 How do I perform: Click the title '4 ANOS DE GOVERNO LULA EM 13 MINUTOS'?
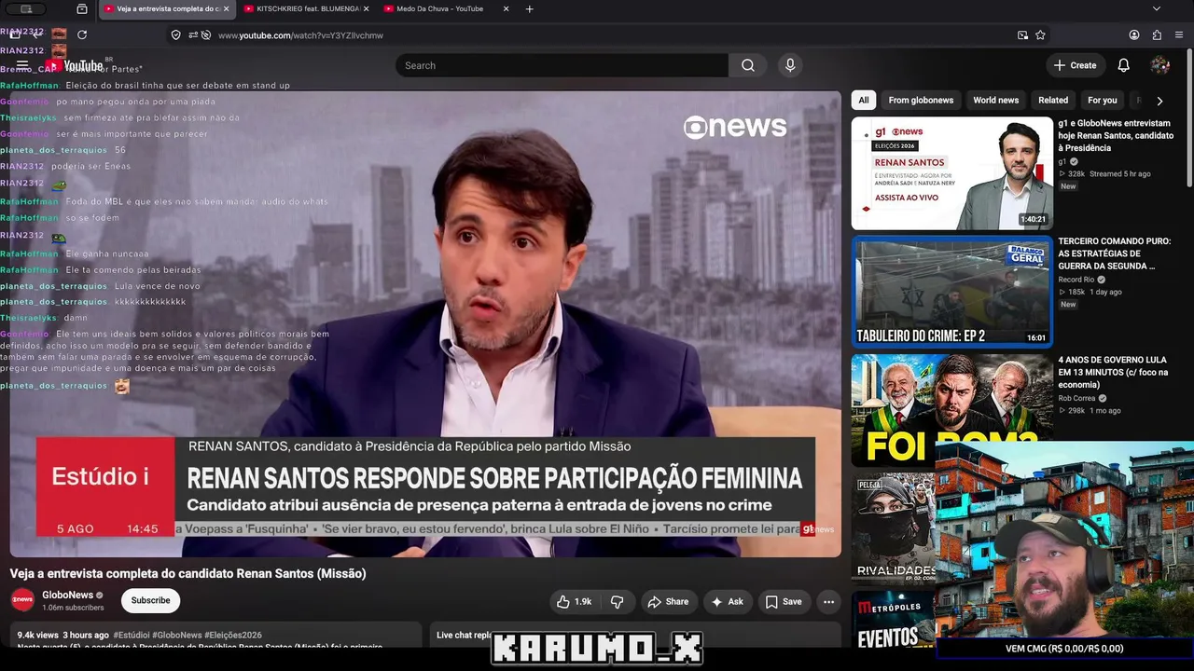[x=1116, y=372]
